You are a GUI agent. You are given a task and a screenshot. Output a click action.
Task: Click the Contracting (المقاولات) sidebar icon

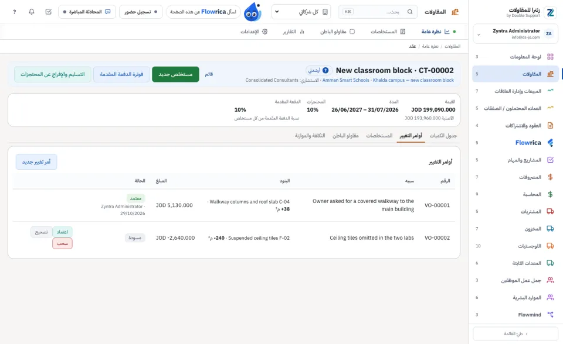click(x=550, y=74)
